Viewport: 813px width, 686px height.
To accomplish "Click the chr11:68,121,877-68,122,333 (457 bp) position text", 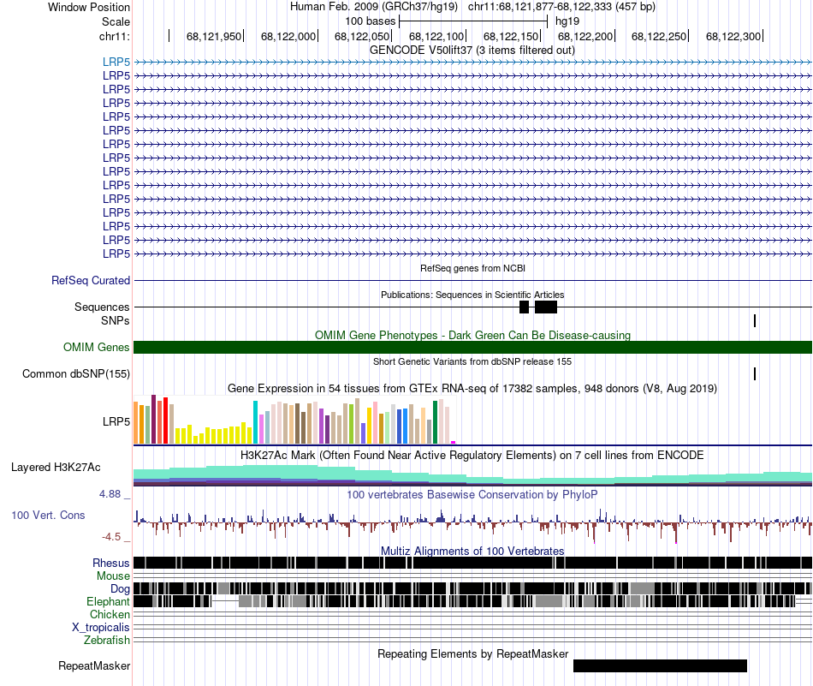I will coord(561,7).
